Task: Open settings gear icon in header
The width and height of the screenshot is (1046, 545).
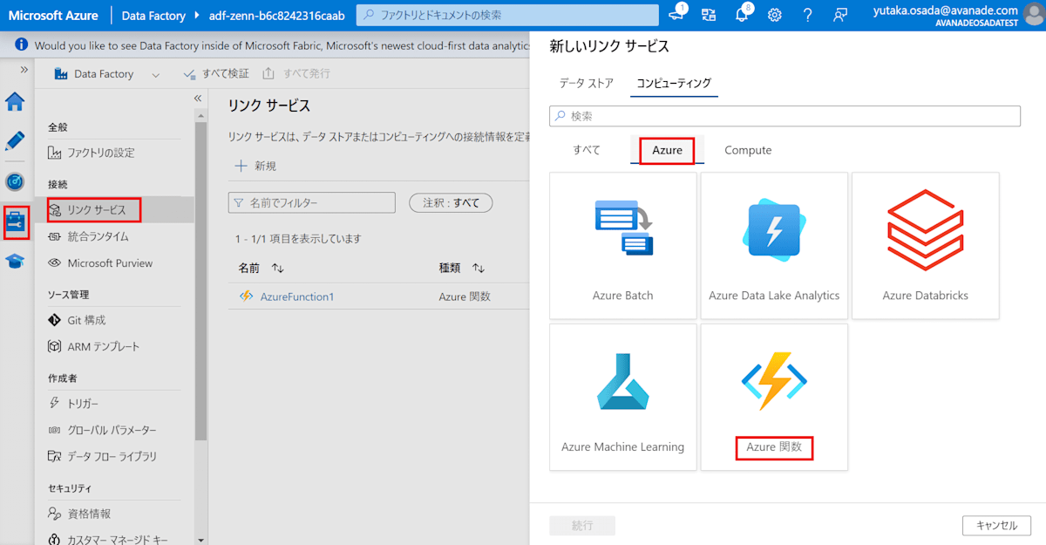Action: pos(774,15)
